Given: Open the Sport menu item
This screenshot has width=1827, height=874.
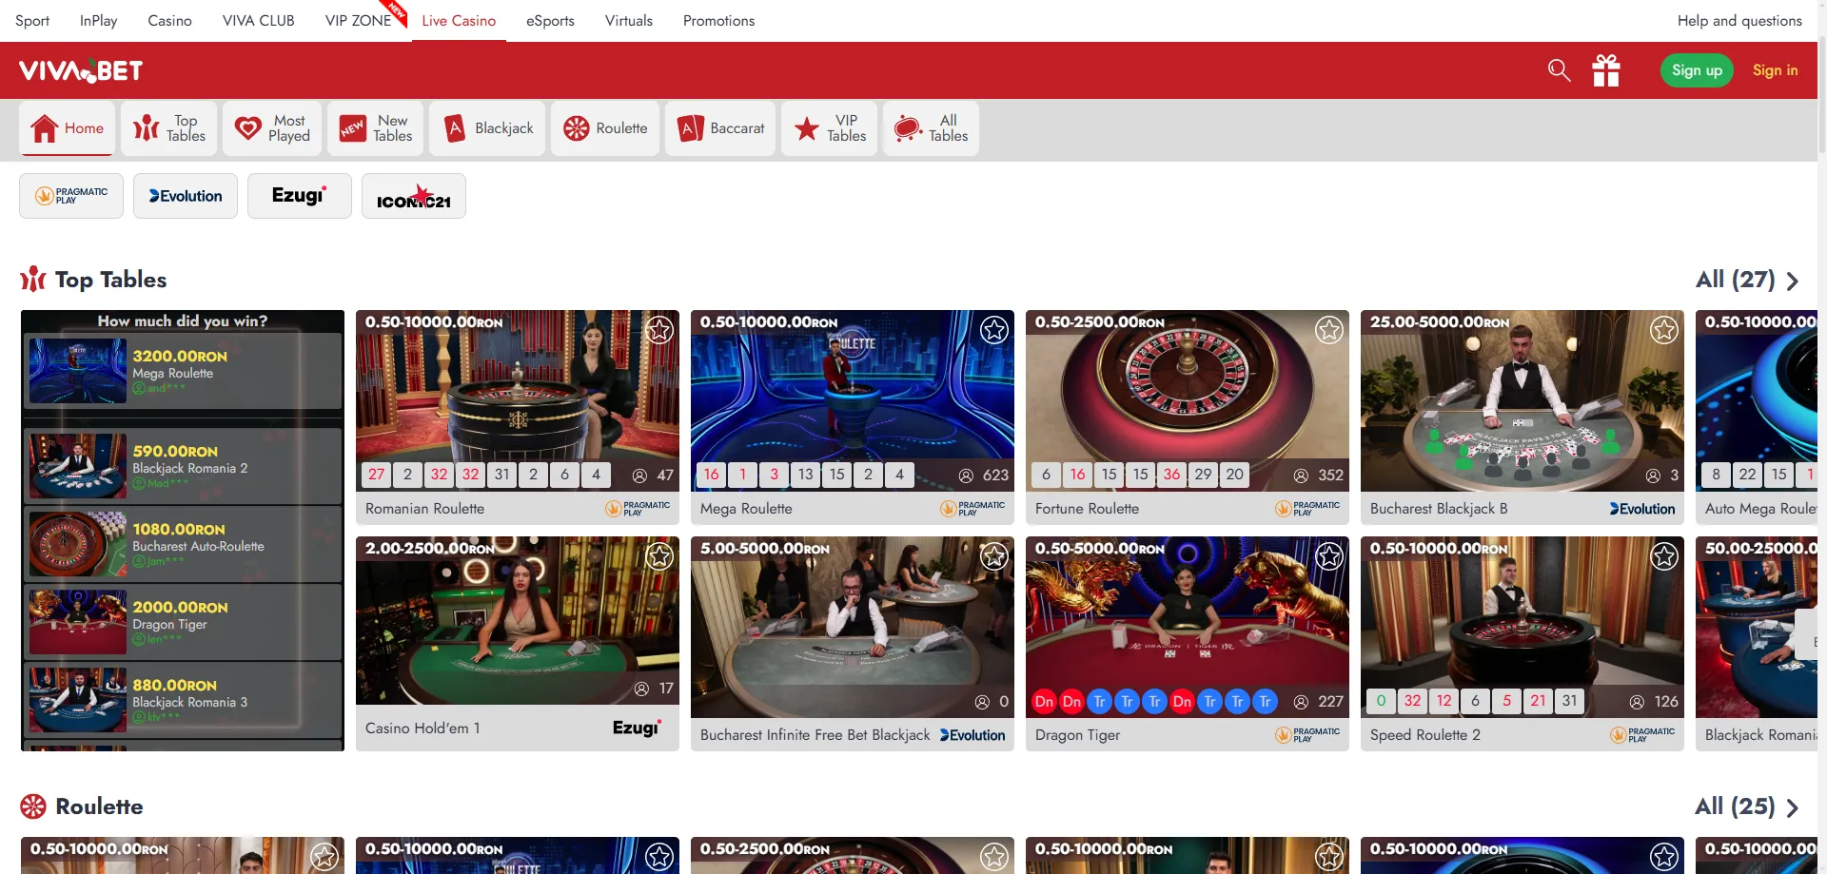Looking at the screenshot, I should click(x=32, y=21).
